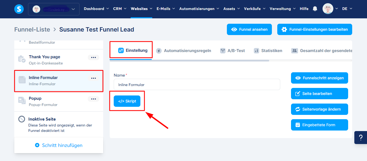Click the horizontal tab scrollbar

pos(189,60)
